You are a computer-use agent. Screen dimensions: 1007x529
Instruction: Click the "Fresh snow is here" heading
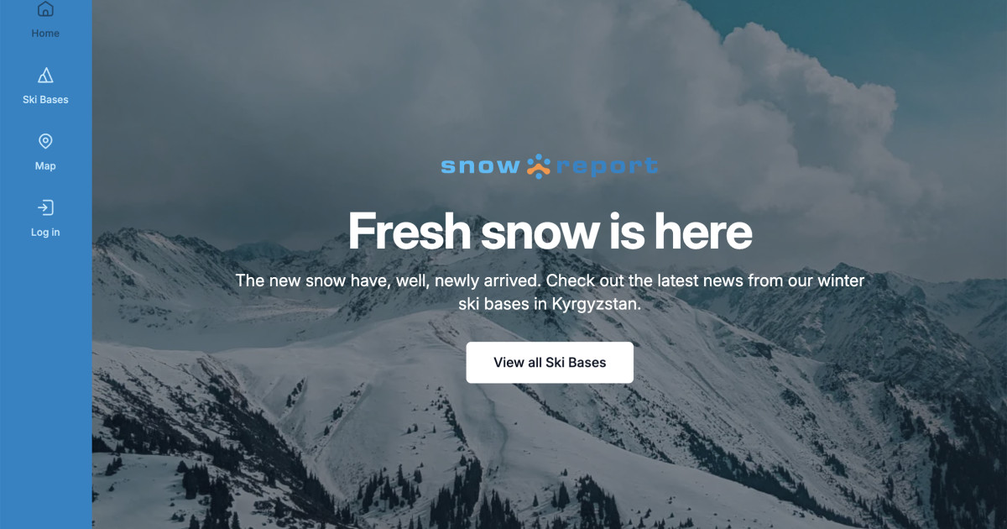pos(550,230)
